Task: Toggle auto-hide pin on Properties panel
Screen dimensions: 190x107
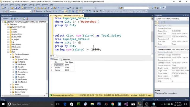Action: pyautogui.click(x=186, y=15)
